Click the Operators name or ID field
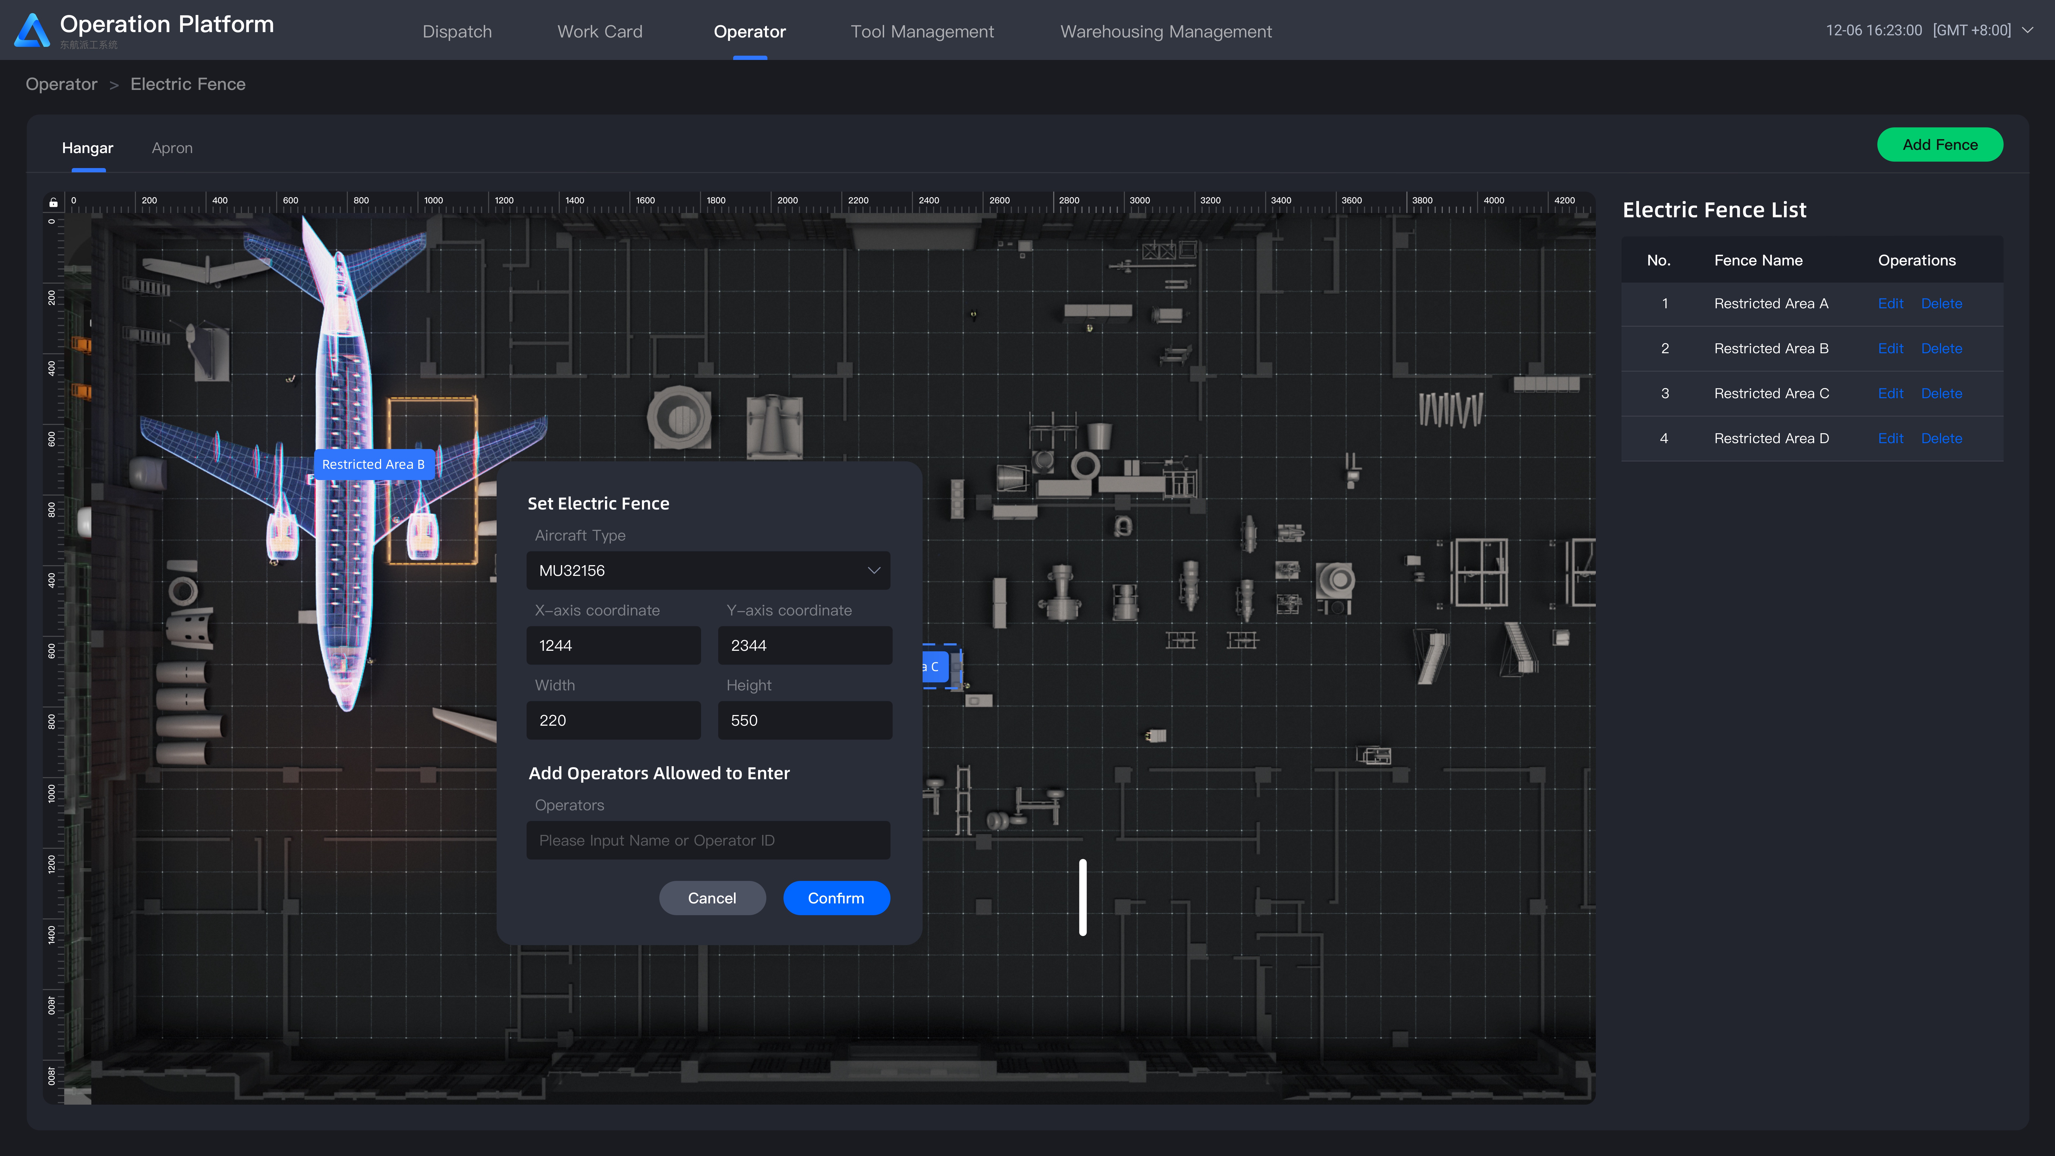 pyautogui.click(x=708, y=840)
